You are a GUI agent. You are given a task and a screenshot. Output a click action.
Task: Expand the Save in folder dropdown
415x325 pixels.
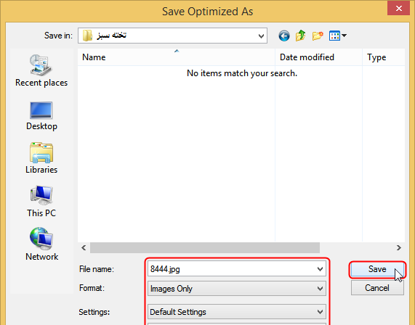[x=261, y=36]
